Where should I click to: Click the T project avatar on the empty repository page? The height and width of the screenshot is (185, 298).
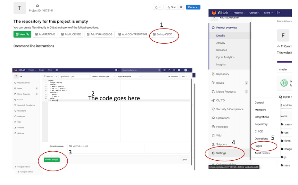pos(20,8)
